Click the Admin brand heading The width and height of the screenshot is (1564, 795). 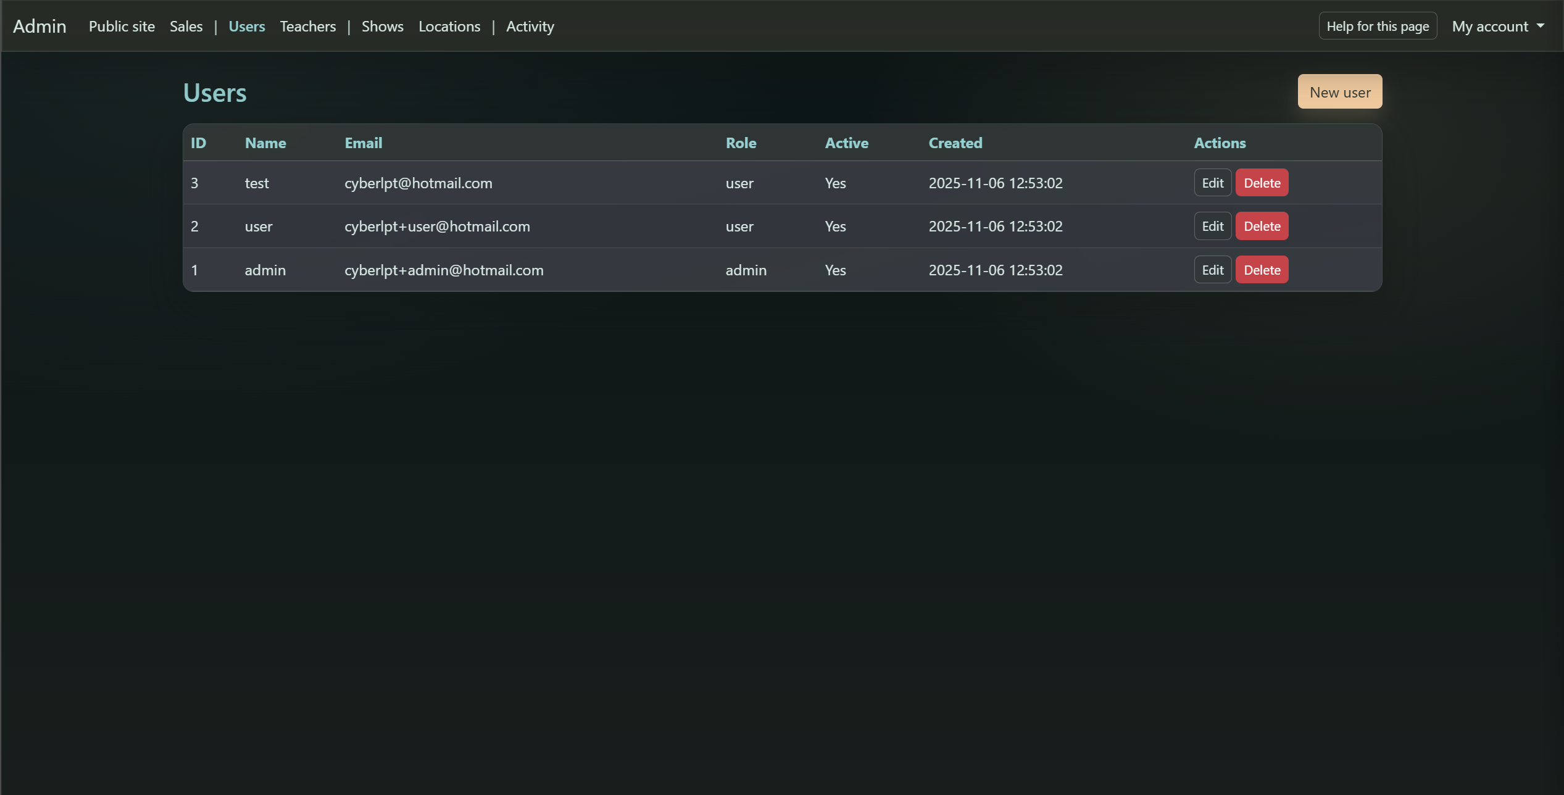[x=40, y=26]
